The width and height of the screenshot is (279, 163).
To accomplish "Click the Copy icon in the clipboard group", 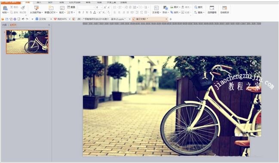I will [x=12, y=12].
